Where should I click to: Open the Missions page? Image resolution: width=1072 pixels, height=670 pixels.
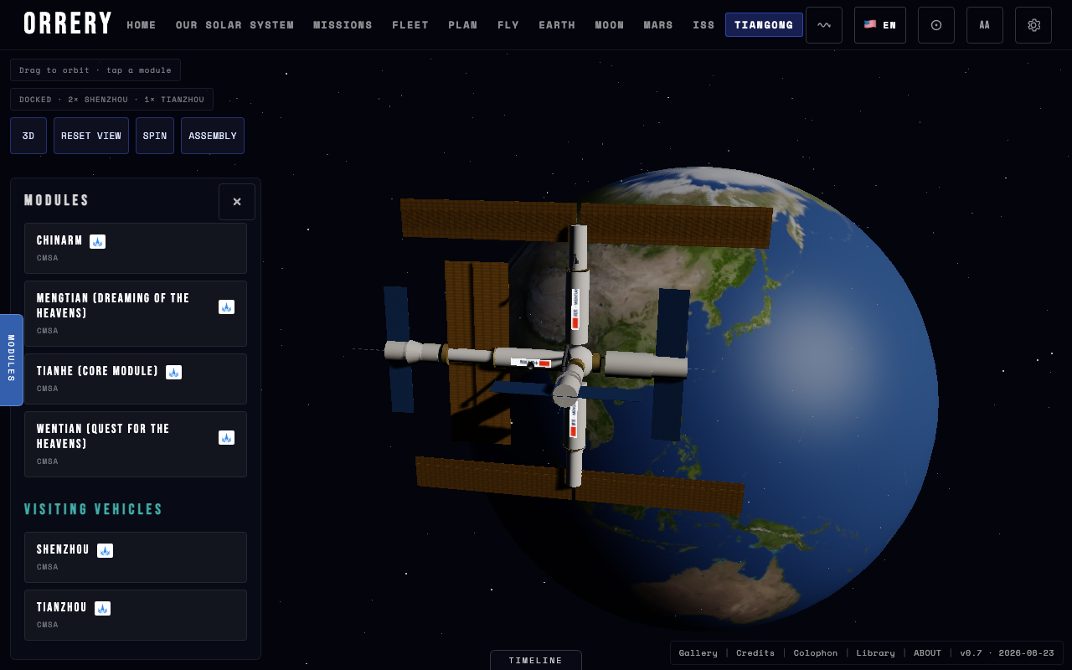click(343, 25)
